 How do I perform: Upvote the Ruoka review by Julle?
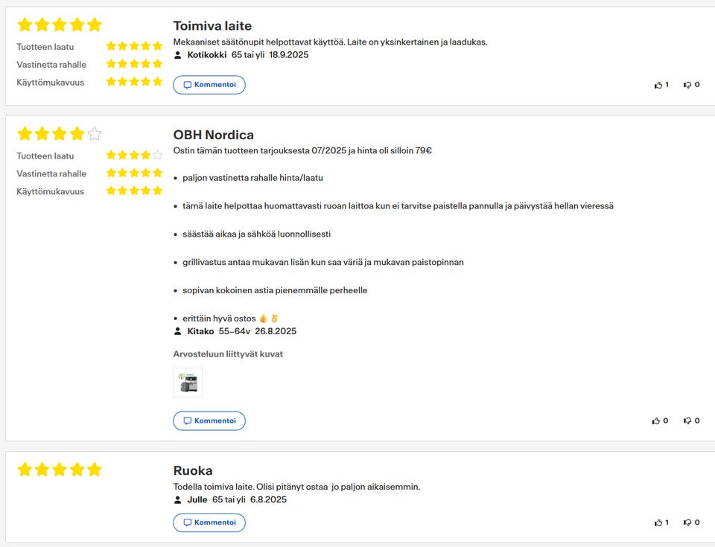click(x=658, y=522)
